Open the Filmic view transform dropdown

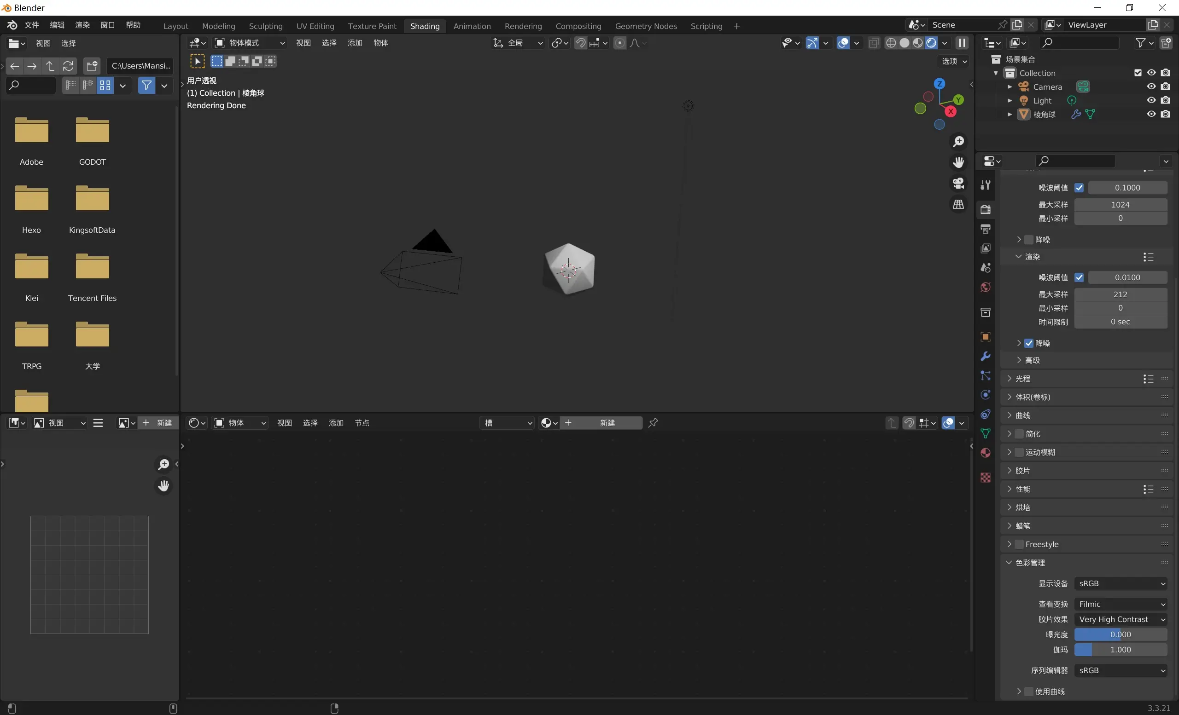pos(1121,604)
